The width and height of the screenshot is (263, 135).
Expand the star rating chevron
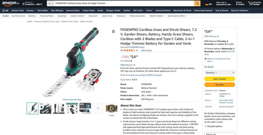(137, 50)
